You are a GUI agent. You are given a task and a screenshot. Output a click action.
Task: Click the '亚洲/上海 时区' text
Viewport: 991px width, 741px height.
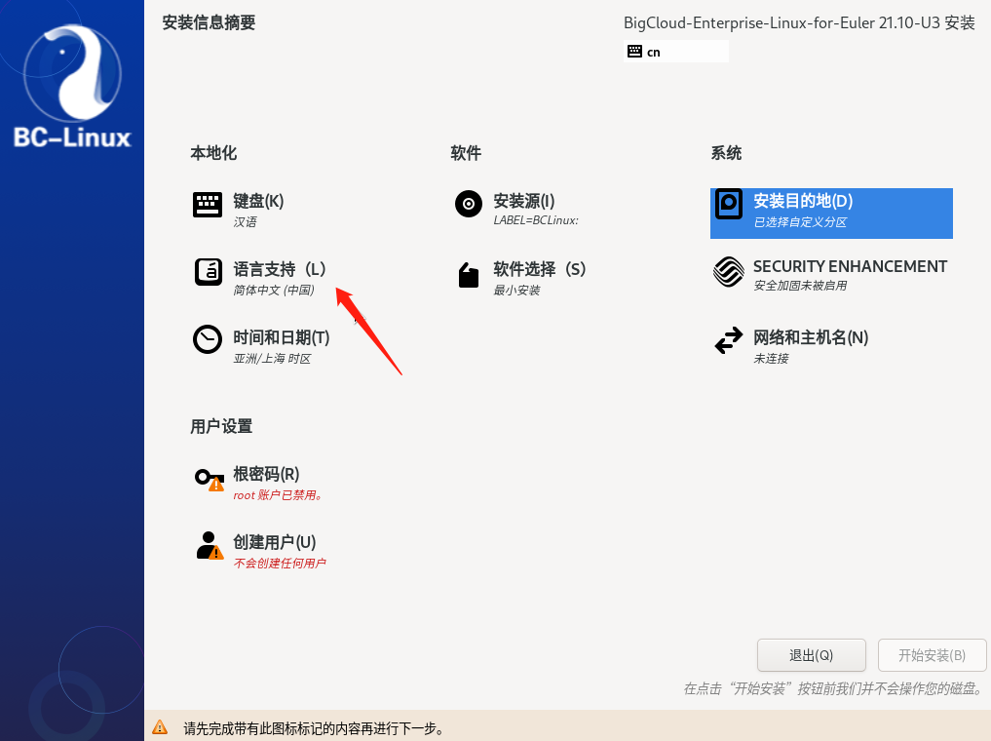click(273, 359)
